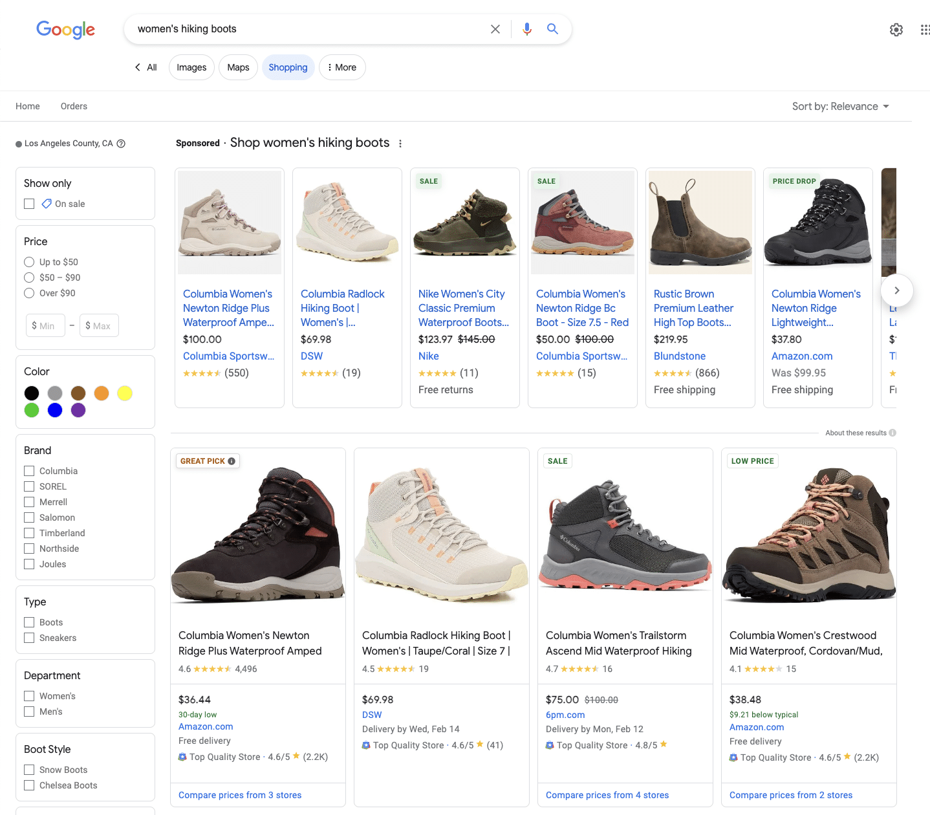Switch to the Maps tab
This screenshot has height=815, width=930.
(238, 67)
